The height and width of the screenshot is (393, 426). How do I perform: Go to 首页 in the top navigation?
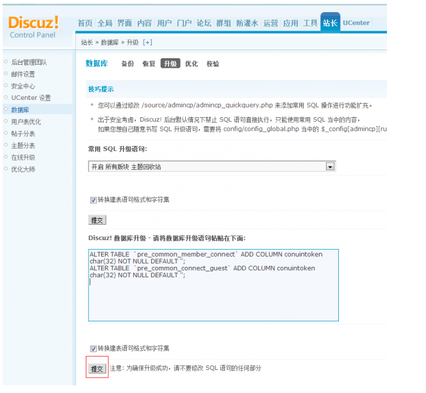tap(85, 23)
